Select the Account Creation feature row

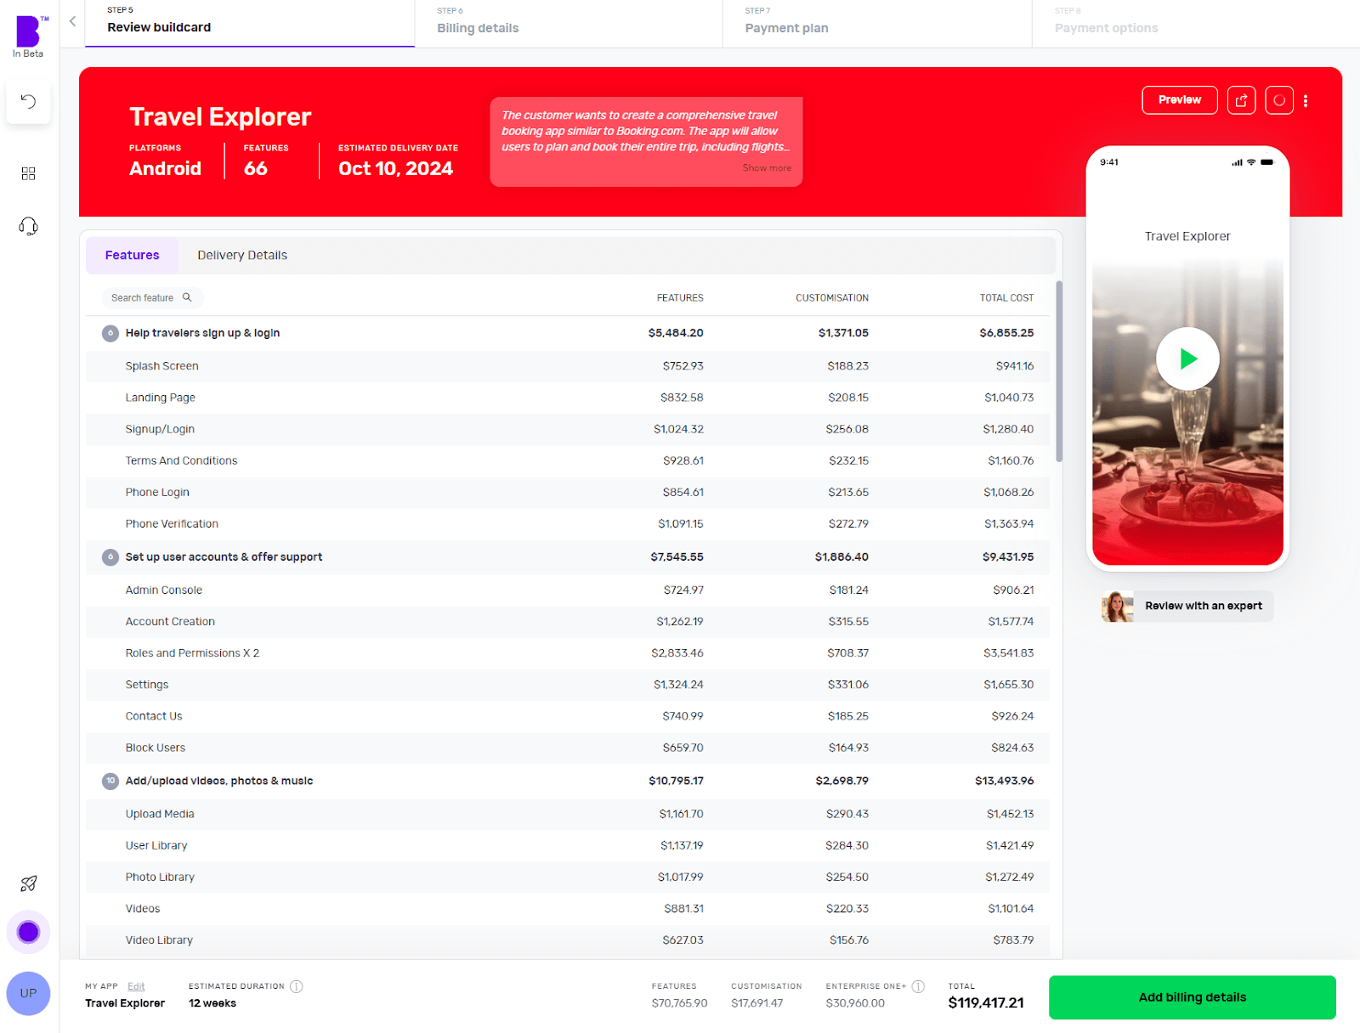tap(568, 621)
